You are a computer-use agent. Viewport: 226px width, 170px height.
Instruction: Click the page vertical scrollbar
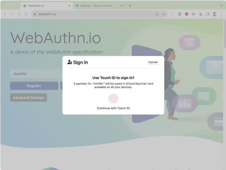[225, 34]
